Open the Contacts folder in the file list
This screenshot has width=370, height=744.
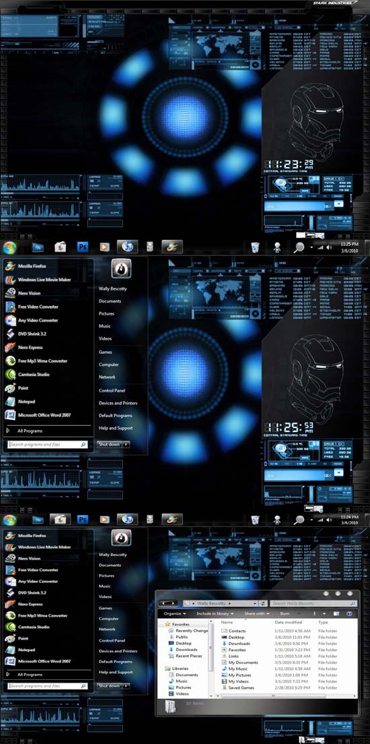(237, 631)
